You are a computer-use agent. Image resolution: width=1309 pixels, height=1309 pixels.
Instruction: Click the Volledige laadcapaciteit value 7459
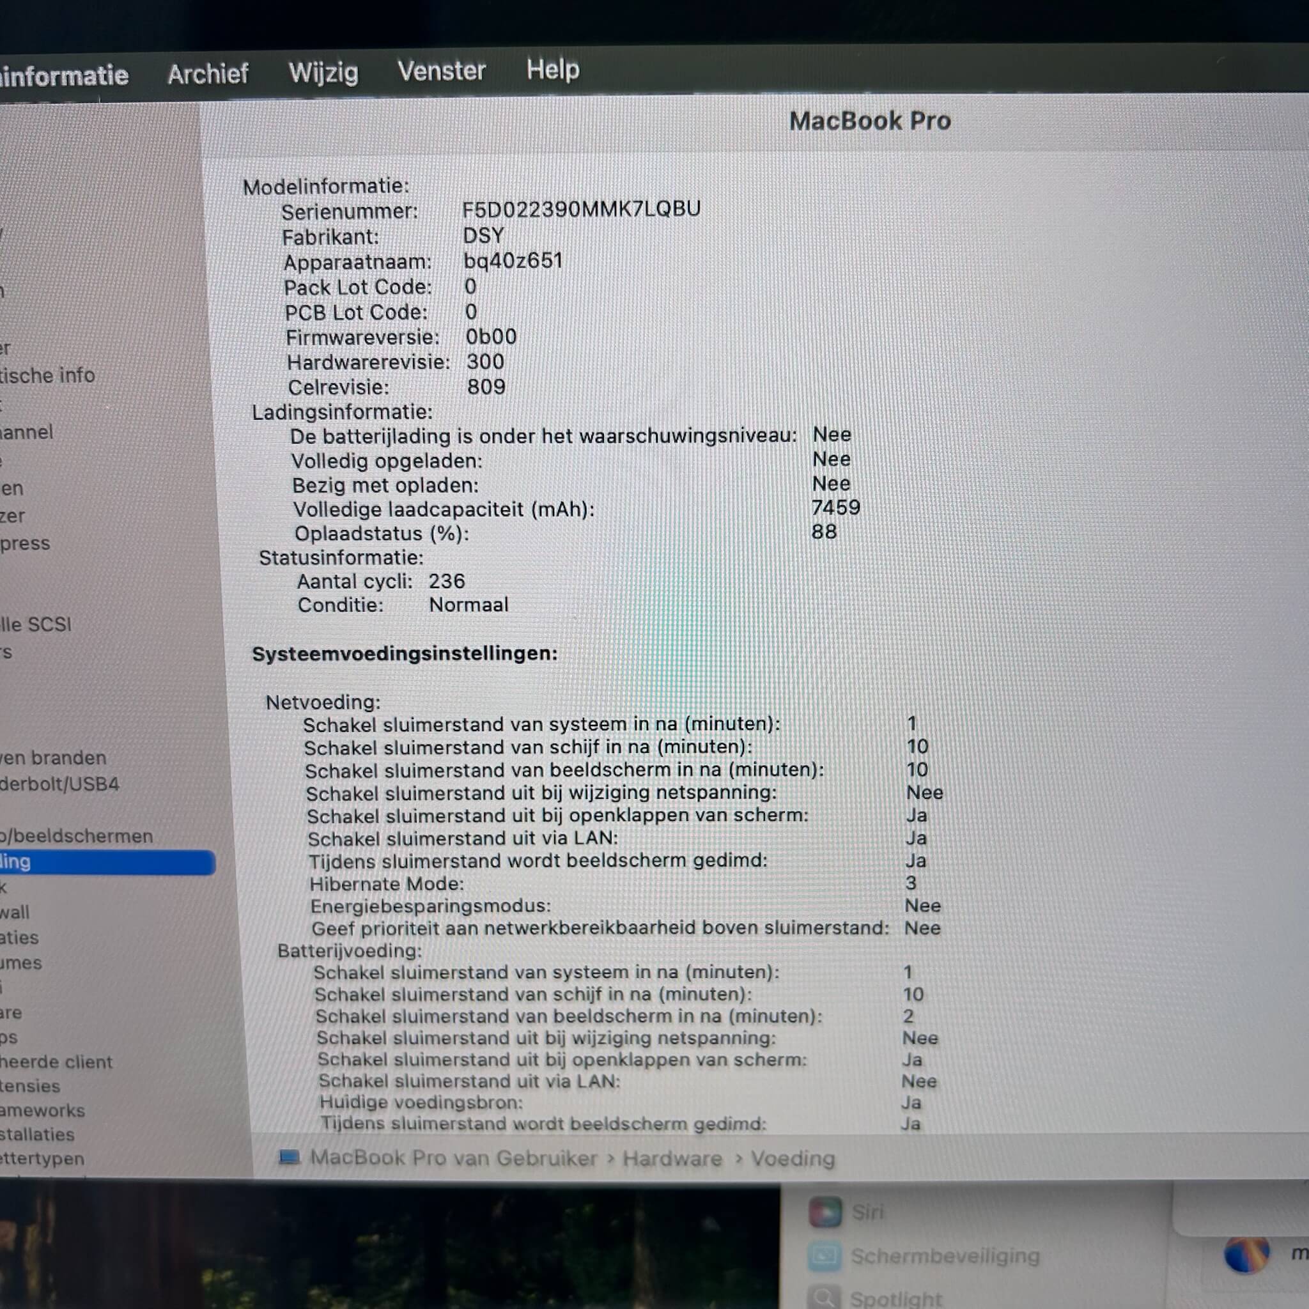point(835,507)
